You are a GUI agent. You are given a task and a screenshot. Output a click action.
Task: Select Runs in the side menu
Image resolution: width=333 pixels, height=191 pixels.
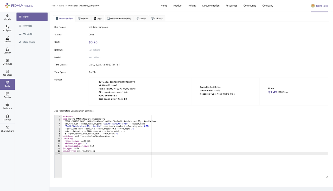click(32, 17)
